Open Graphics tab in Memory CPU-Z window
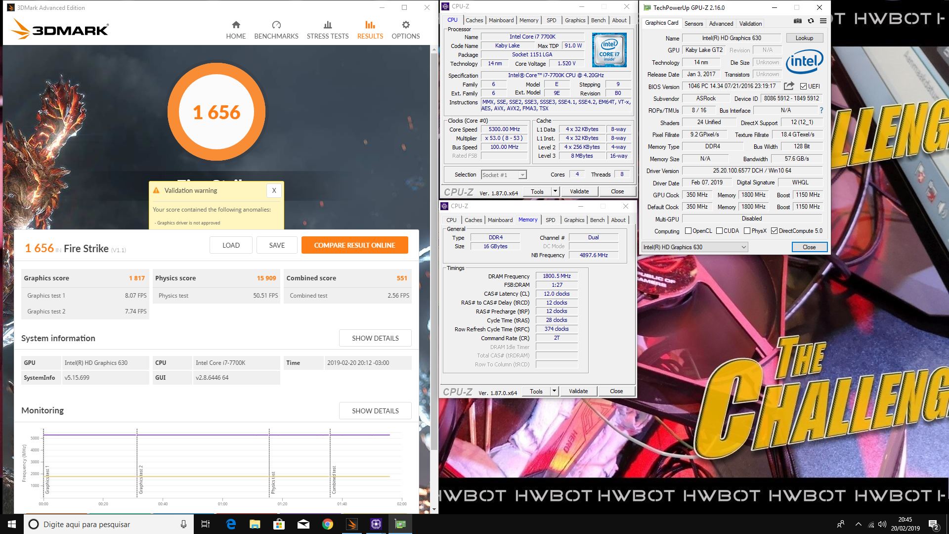949x534 pixels. pyautogui.click(x=574, y=220)
